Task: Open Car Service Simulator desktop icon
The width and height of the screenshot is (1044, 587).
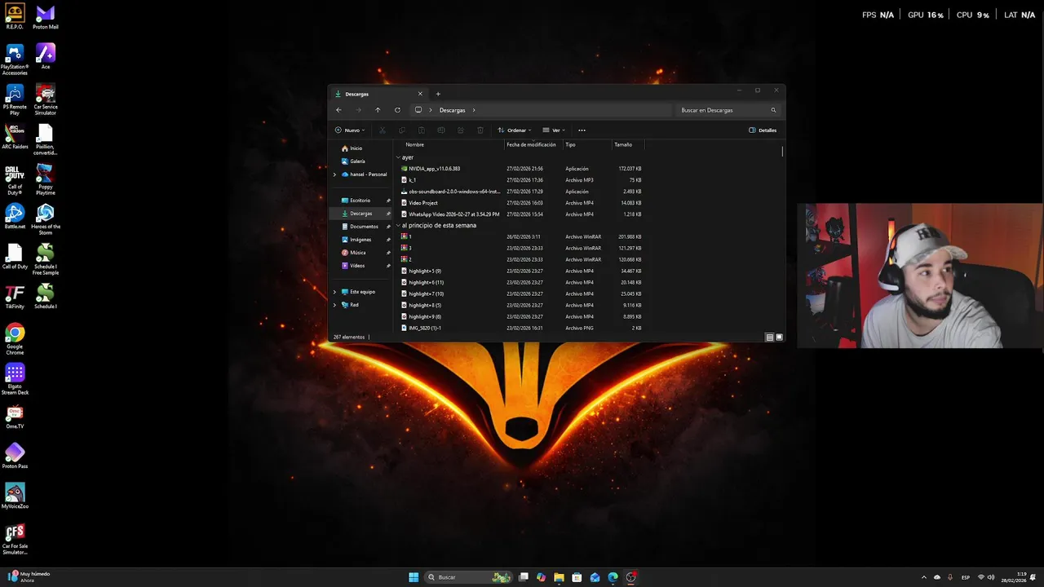Action: [x=46, y=99]
